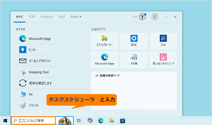212x125 pixels.
Task: Select 更新を確認します refresh icon
Action: [23, 83]
